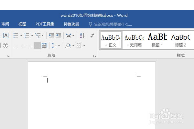194x129 pixels.
Task: Click the Multilevel list icon
Action: (38, 35)
